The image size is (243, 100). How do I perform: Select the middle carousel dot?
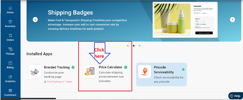pos(134,46)
